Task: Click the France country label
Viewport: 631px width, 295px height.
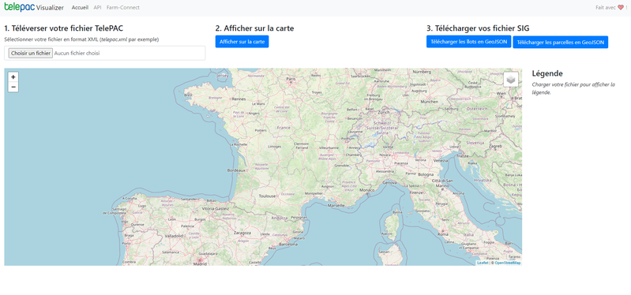Action: (x=284, y=128)
